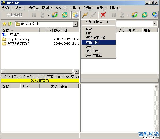Open the 工具(T) menu

(x=75, y=8)
